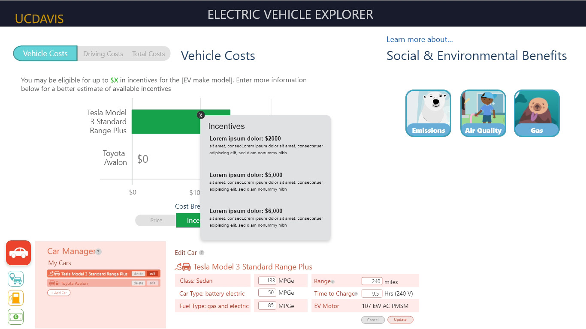The height and width of the screenshot is (329, 586).
Task: Click the $5,000 incentive entry
Action: coord(266,182)
